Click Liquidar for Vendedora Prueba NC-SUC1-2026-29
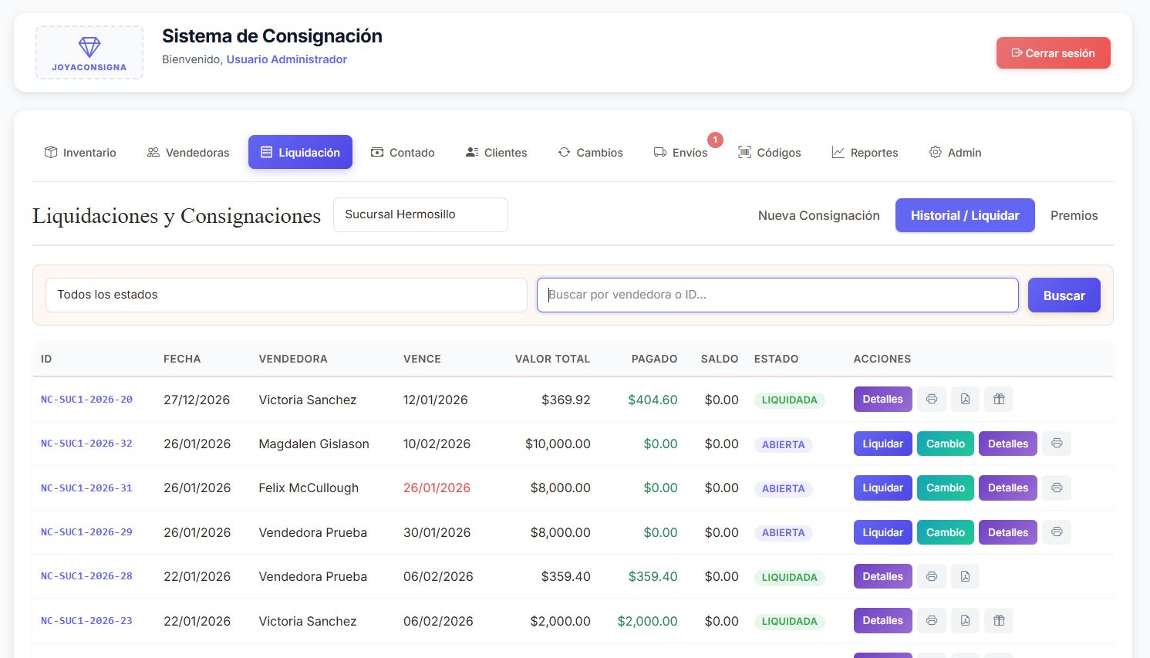Viewport: 1150px width, 658px height. [882, 532]
